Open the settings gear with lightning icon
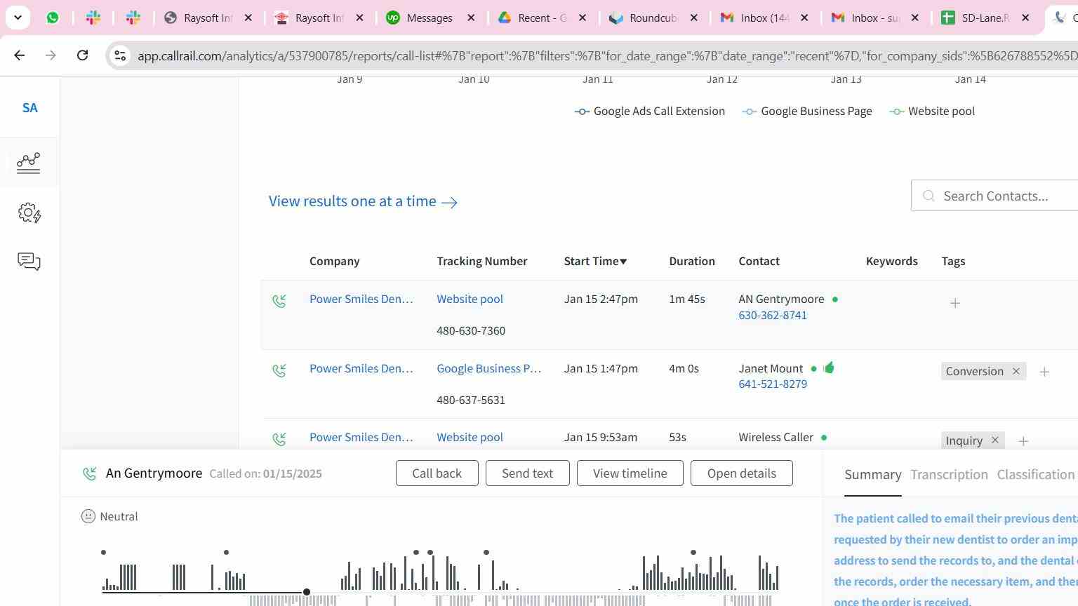 (x=29, y=213)
